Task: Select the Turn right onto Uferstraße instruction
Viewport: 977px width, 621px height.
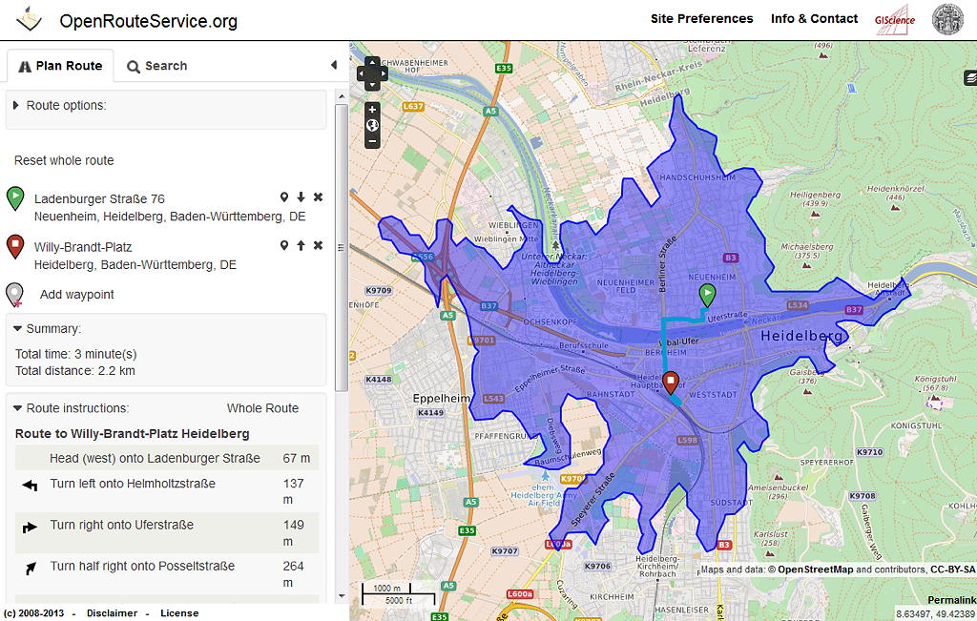Action: (121, 525)
